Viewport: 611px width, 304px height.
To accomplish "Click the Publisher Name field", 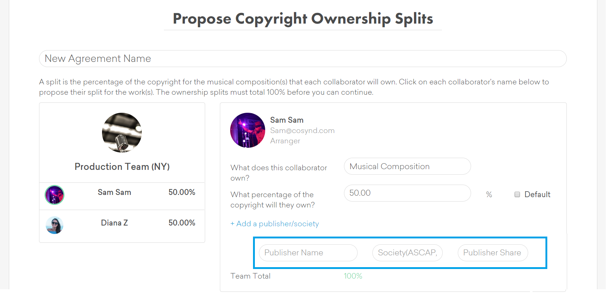I will click(x=308, y=253).
